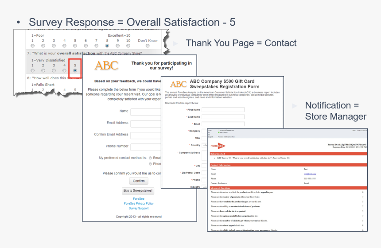Click the ABC logo on thank you page
The image size is (381, 248).
point(106,66)
